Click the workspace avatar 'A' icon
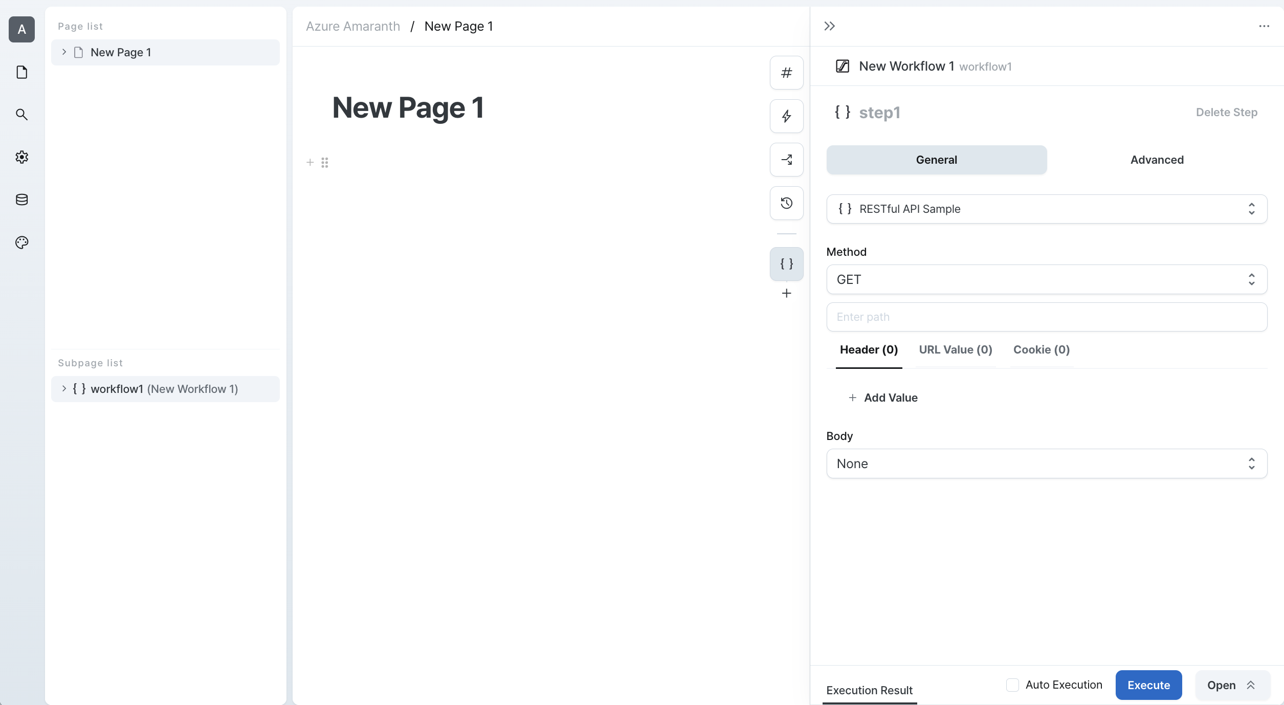 [21, 29]
